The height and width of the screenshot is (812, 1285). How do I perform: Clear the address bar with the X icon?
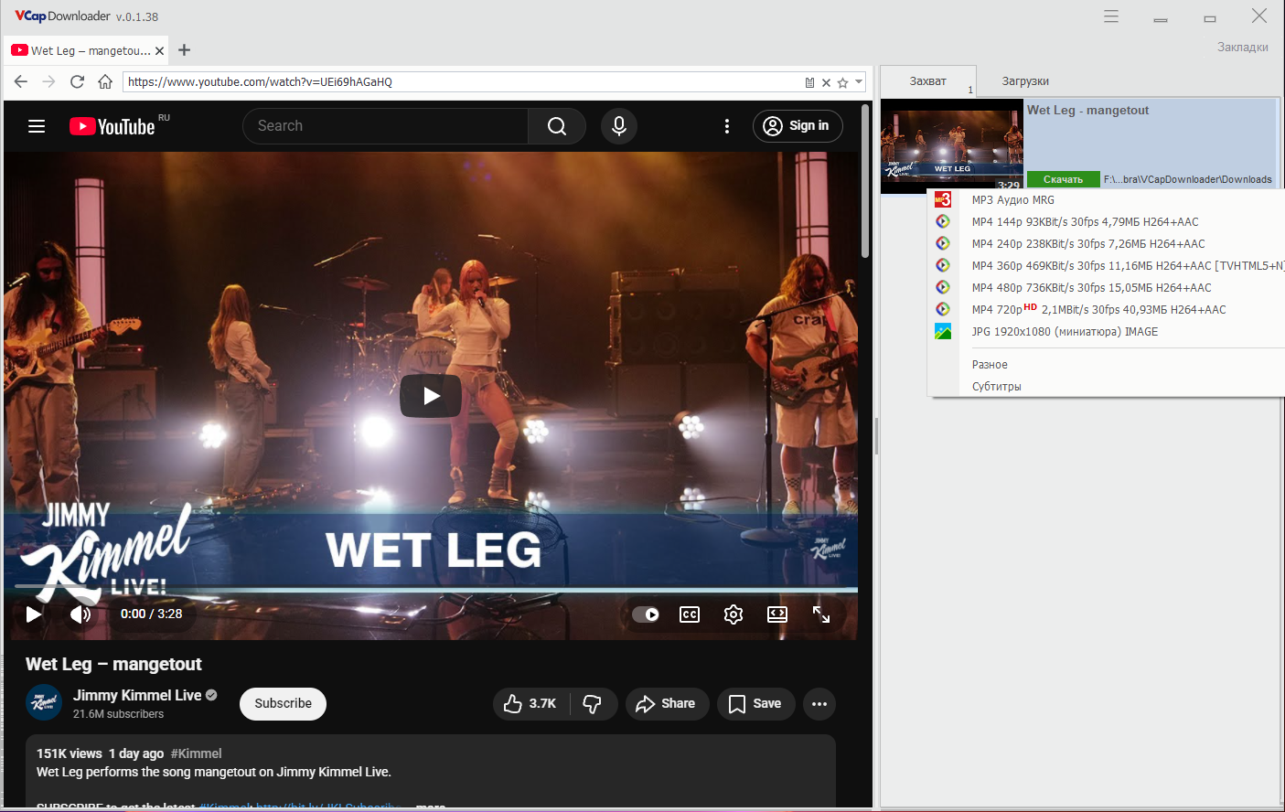pyautogui.click(x=826, y=82)
